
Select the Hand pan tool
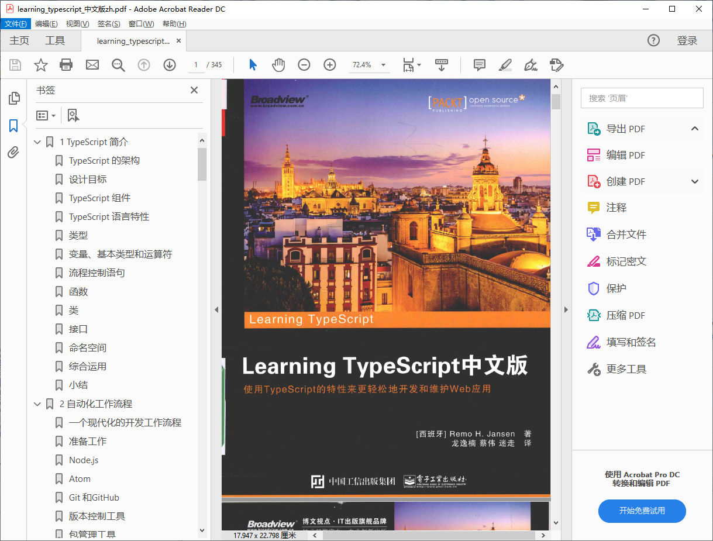tap(278, 65)
